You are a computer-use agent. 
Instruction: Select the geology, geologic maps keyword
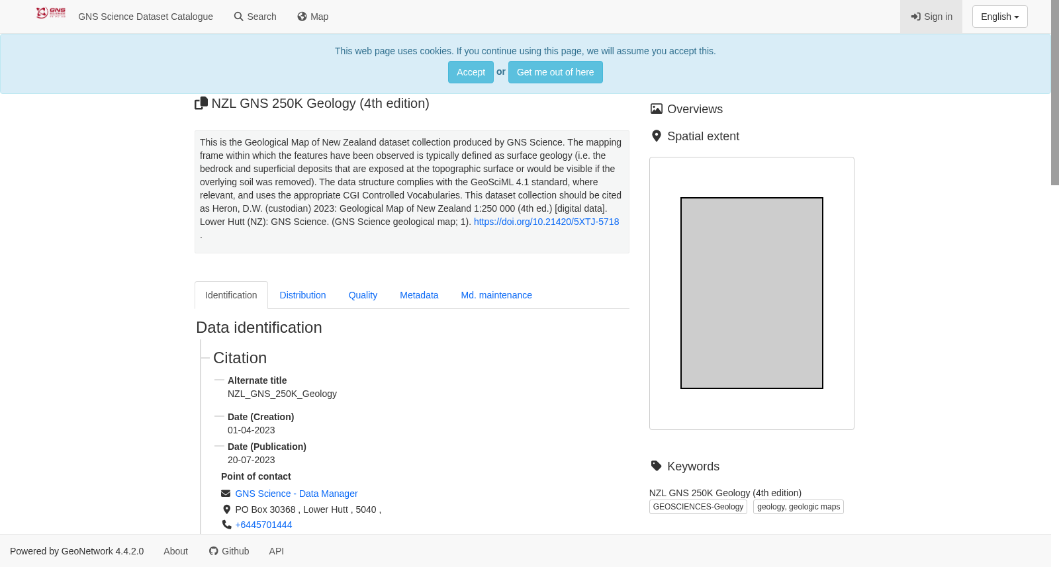798,507
